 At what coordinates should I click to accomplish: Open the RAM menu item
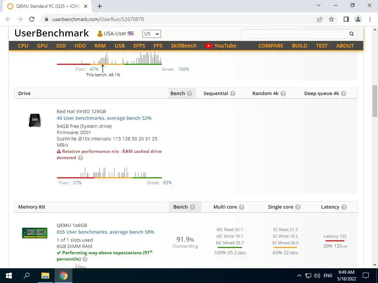pyautogui.click(x=100, y=46)
